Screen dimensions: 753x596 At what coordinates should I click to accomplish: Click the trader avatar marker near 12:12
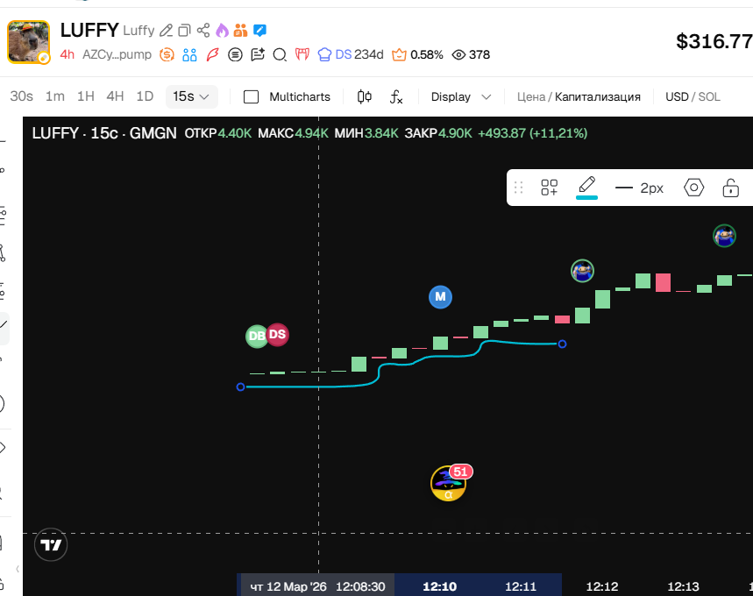[583, 271]
